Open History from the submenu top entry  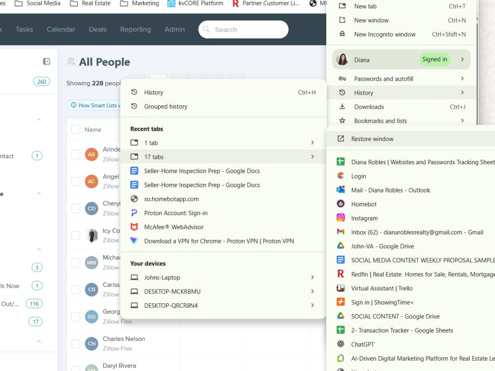(x=224, y=92)
